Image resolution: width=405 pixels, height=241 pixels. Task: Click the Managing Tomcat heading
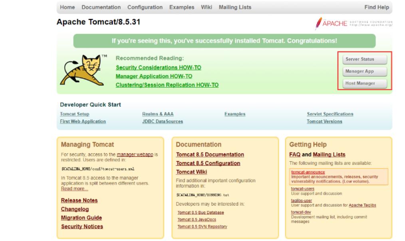click(x=87, y=145)
